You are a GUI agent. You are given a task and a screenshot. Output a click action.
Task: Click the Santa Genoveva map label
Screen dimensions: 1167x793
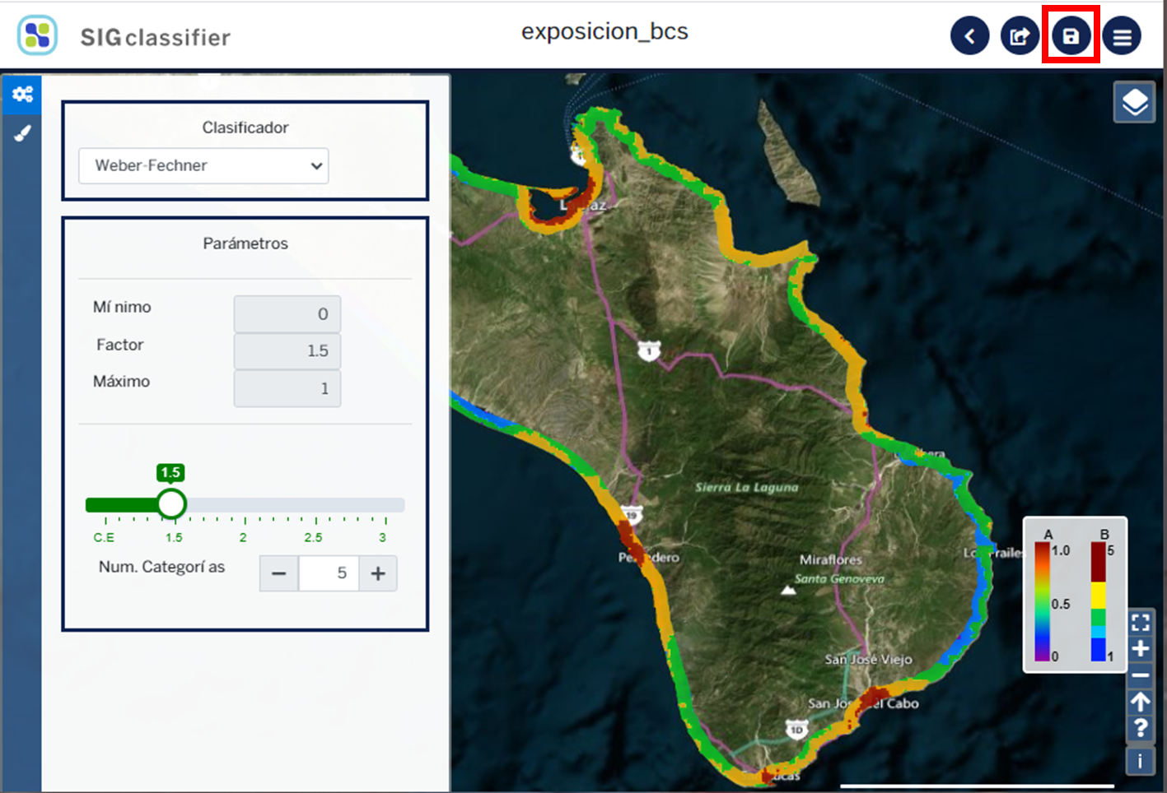click(839, 578)
